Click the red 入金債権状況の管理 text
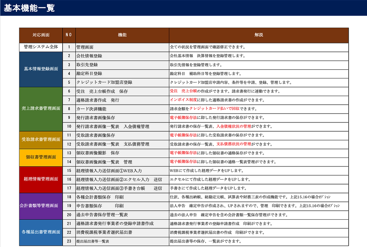 click(x=234, y=126)
